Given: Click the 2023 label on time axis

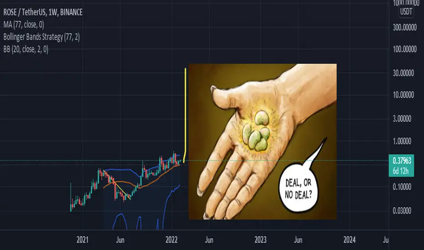Looking at the screenshot, I should pyautogui.click(x=260, y=240).
